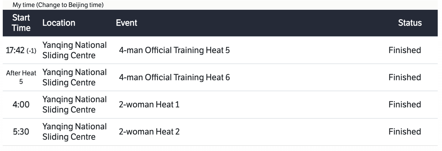Click Finished status for Training Heat 6

click(405, 77)
